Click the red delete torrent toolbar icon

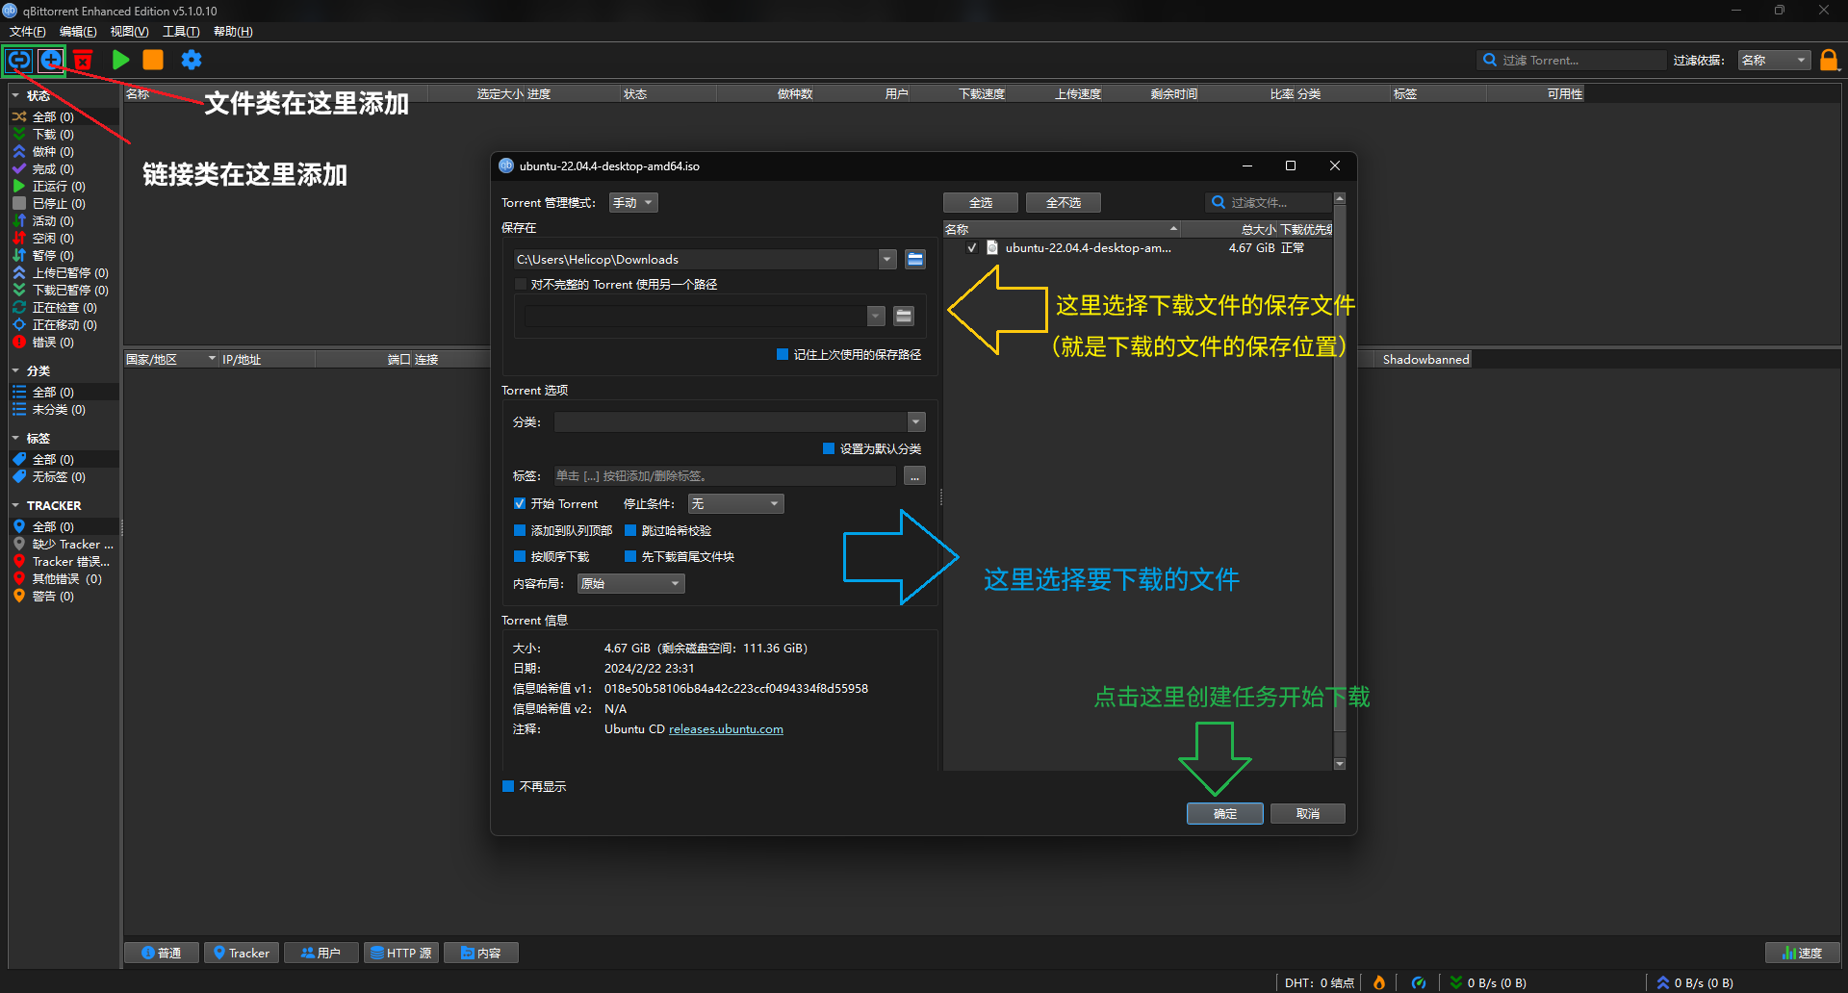click(x=83, y=61)
